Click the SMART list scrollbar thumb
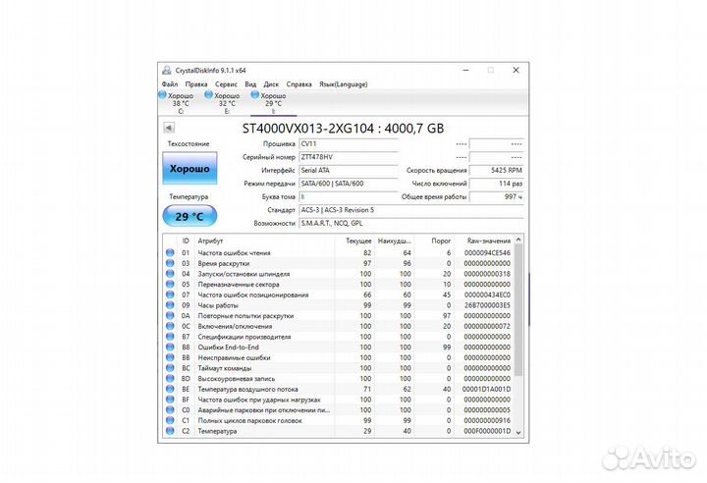 point(518,310)
